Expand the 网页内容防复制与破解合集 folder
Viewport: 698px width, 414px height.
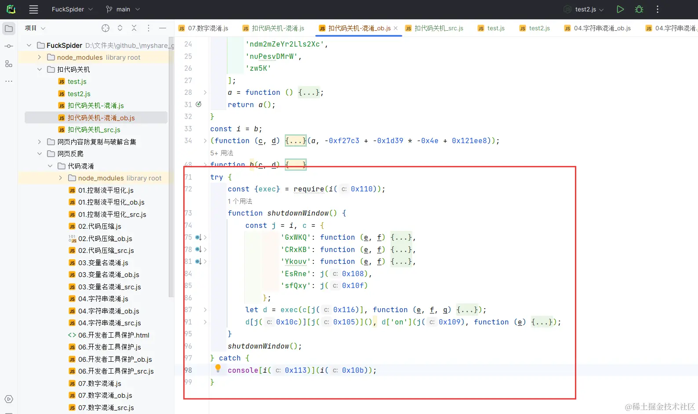pyautogui.click(x=40, y=142)
